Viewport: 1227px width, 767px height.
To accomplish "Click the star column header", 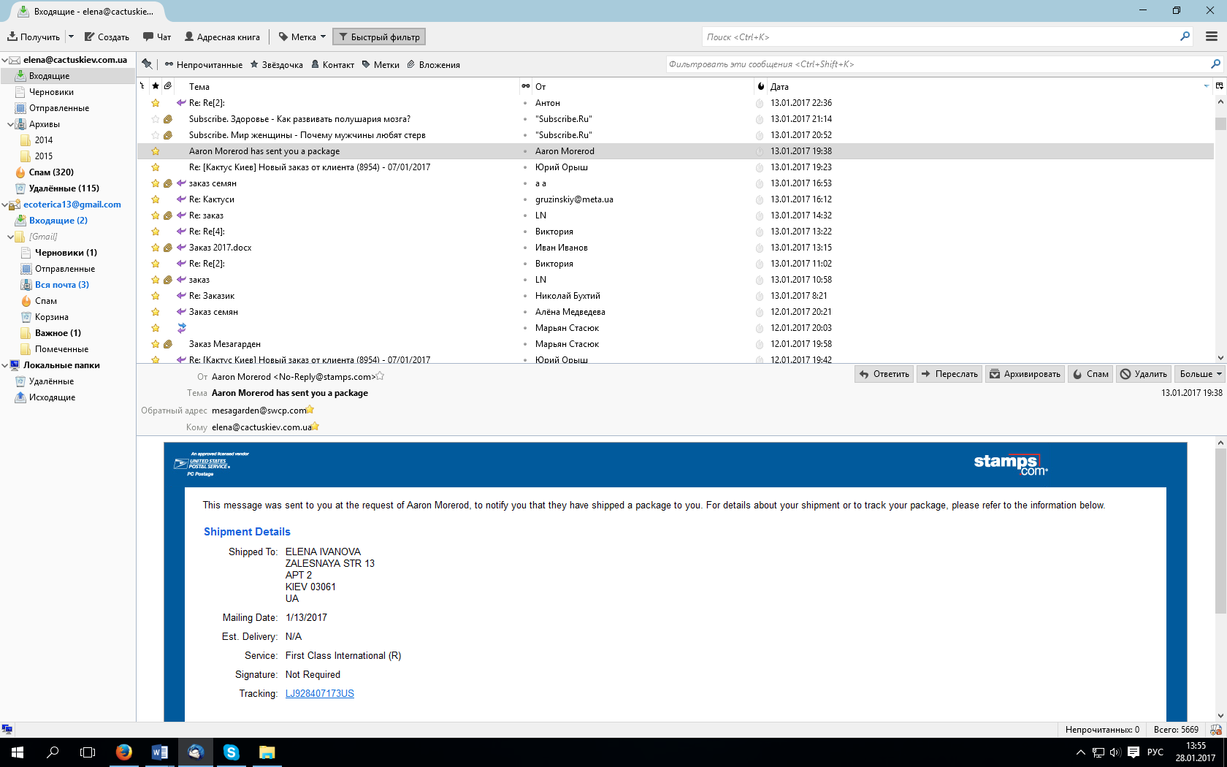I will (156, 86).
